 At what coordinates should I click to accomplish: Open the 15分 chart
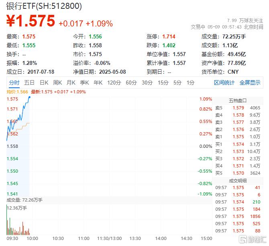(x=163, y=83)
